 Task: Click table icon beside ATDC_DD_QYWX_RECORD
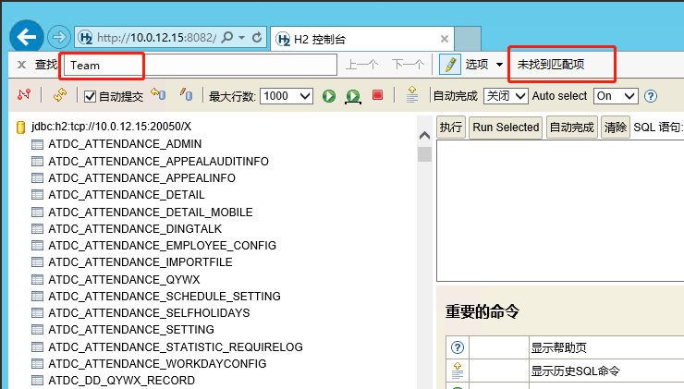[38, 381]
